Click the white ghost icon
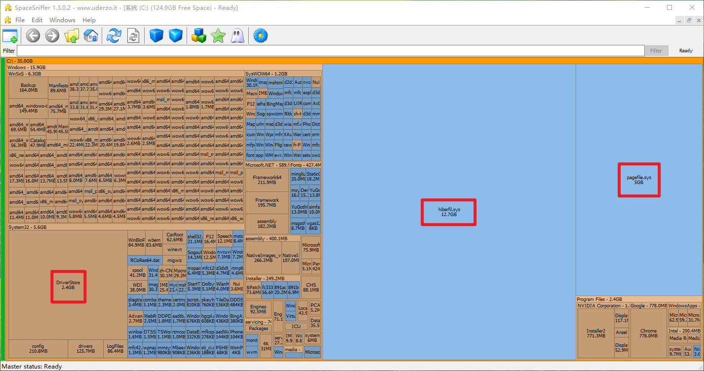The height and width of the screenshot is (371, 704). click(237, 36)
